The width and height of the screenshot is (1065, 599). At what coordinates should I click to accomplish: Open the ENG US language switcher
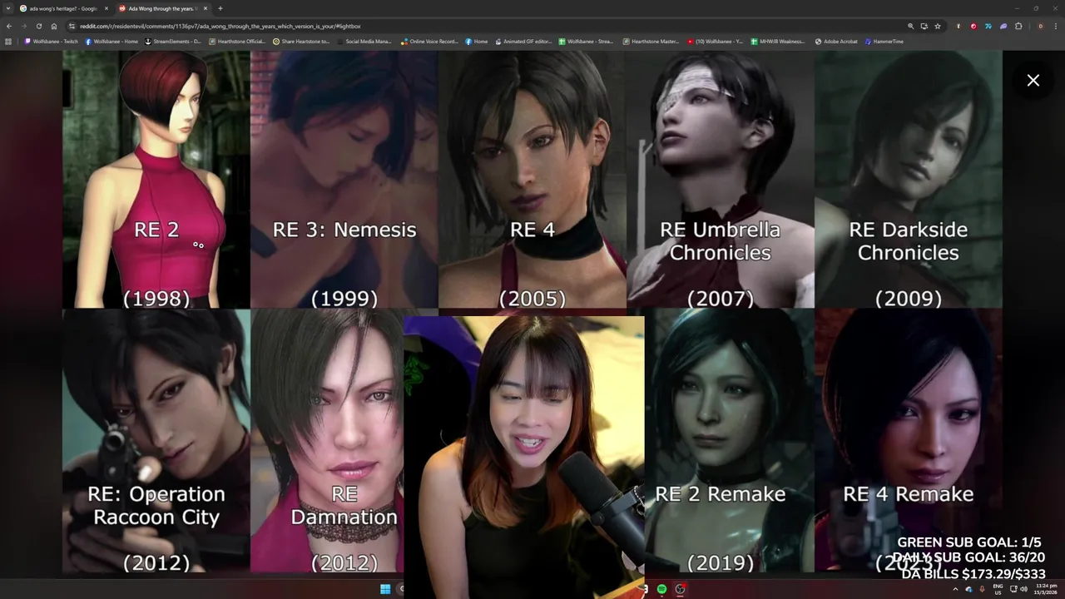[x=998, y=589]
